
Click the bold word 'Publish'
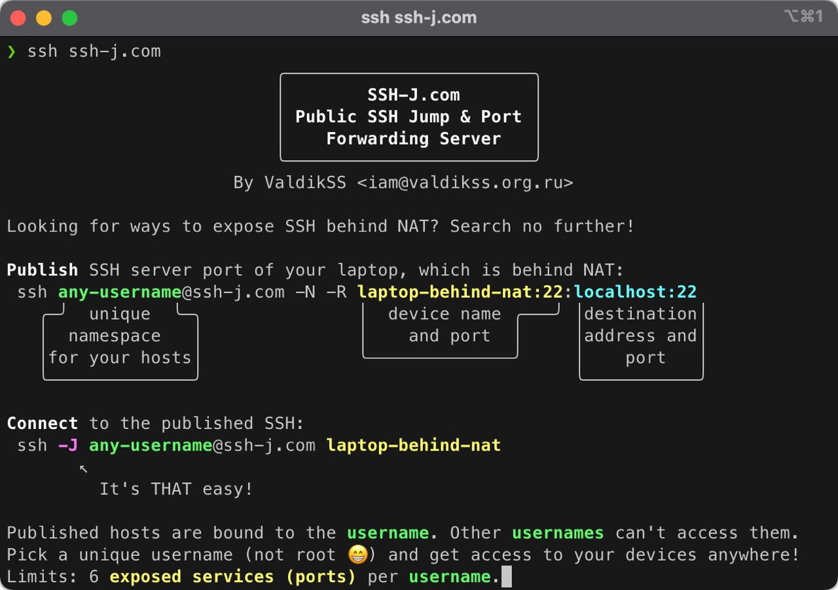coord(43,270)
